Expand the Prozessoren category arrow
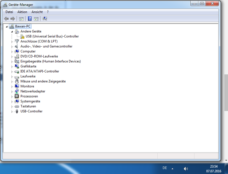The height and width of the screenshot is (174, 228). point(12,97)
